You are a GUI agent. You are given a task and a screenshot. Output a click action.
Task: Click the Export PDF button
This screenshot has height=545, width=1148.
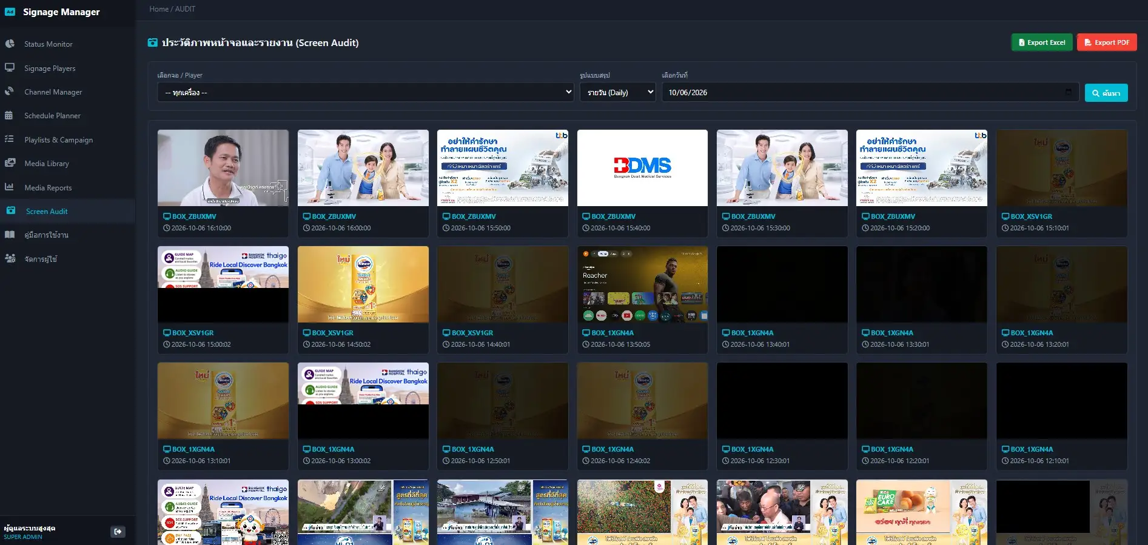[x=1107, y=42]
